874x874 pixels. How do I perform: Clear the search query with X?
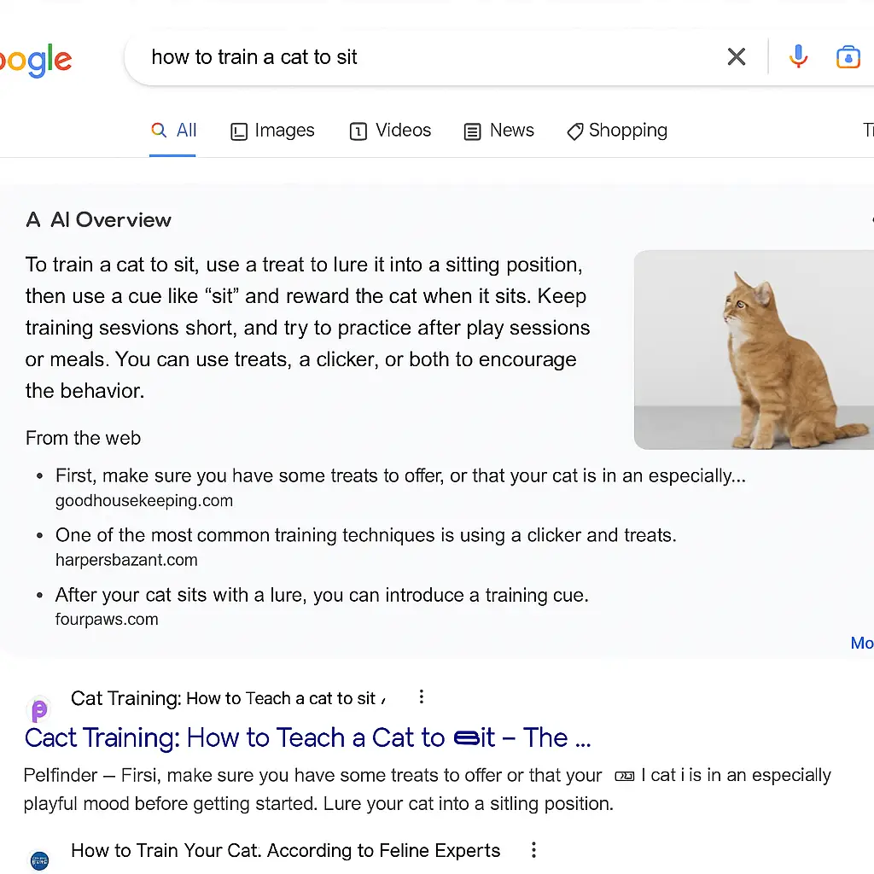click(x=736, y=57)
